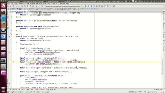Viewport: 165px width, 93px height.
Task: Click Debug bug icon in toolbar
Action: [86, 6]
